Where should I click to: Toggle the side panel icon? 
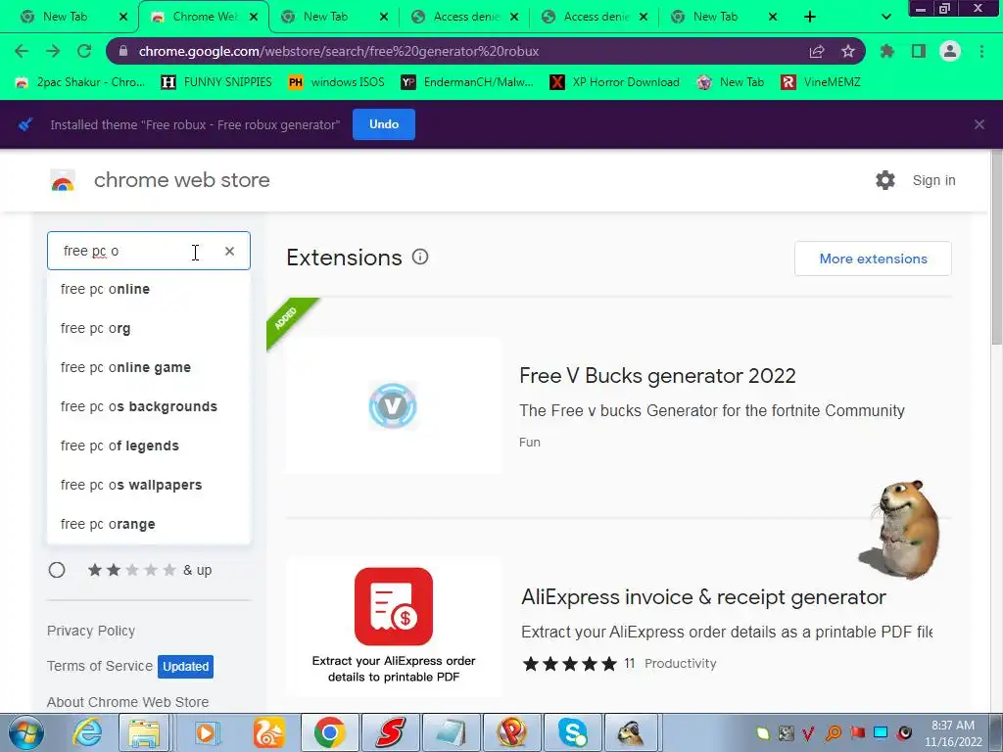(919, 51)
